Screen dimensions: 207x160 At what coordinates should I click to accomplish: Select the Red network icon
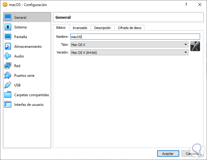(x=8, y=66)
